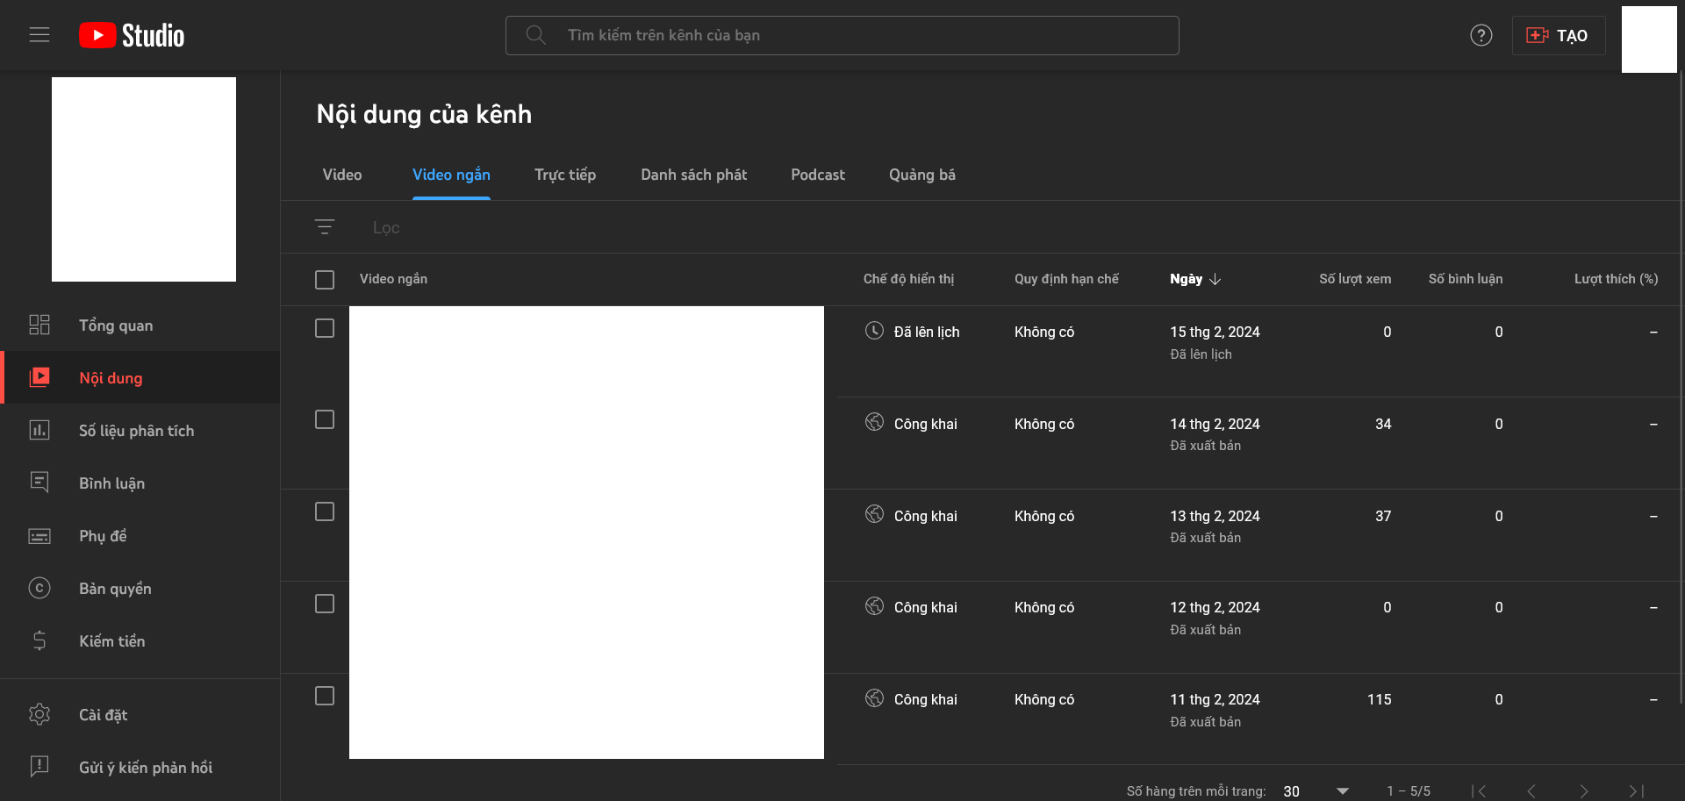This screenshot has width=1685, height=801.
Task: Click the date 14 thg 2, 2024
Action: pos(1215,424)
